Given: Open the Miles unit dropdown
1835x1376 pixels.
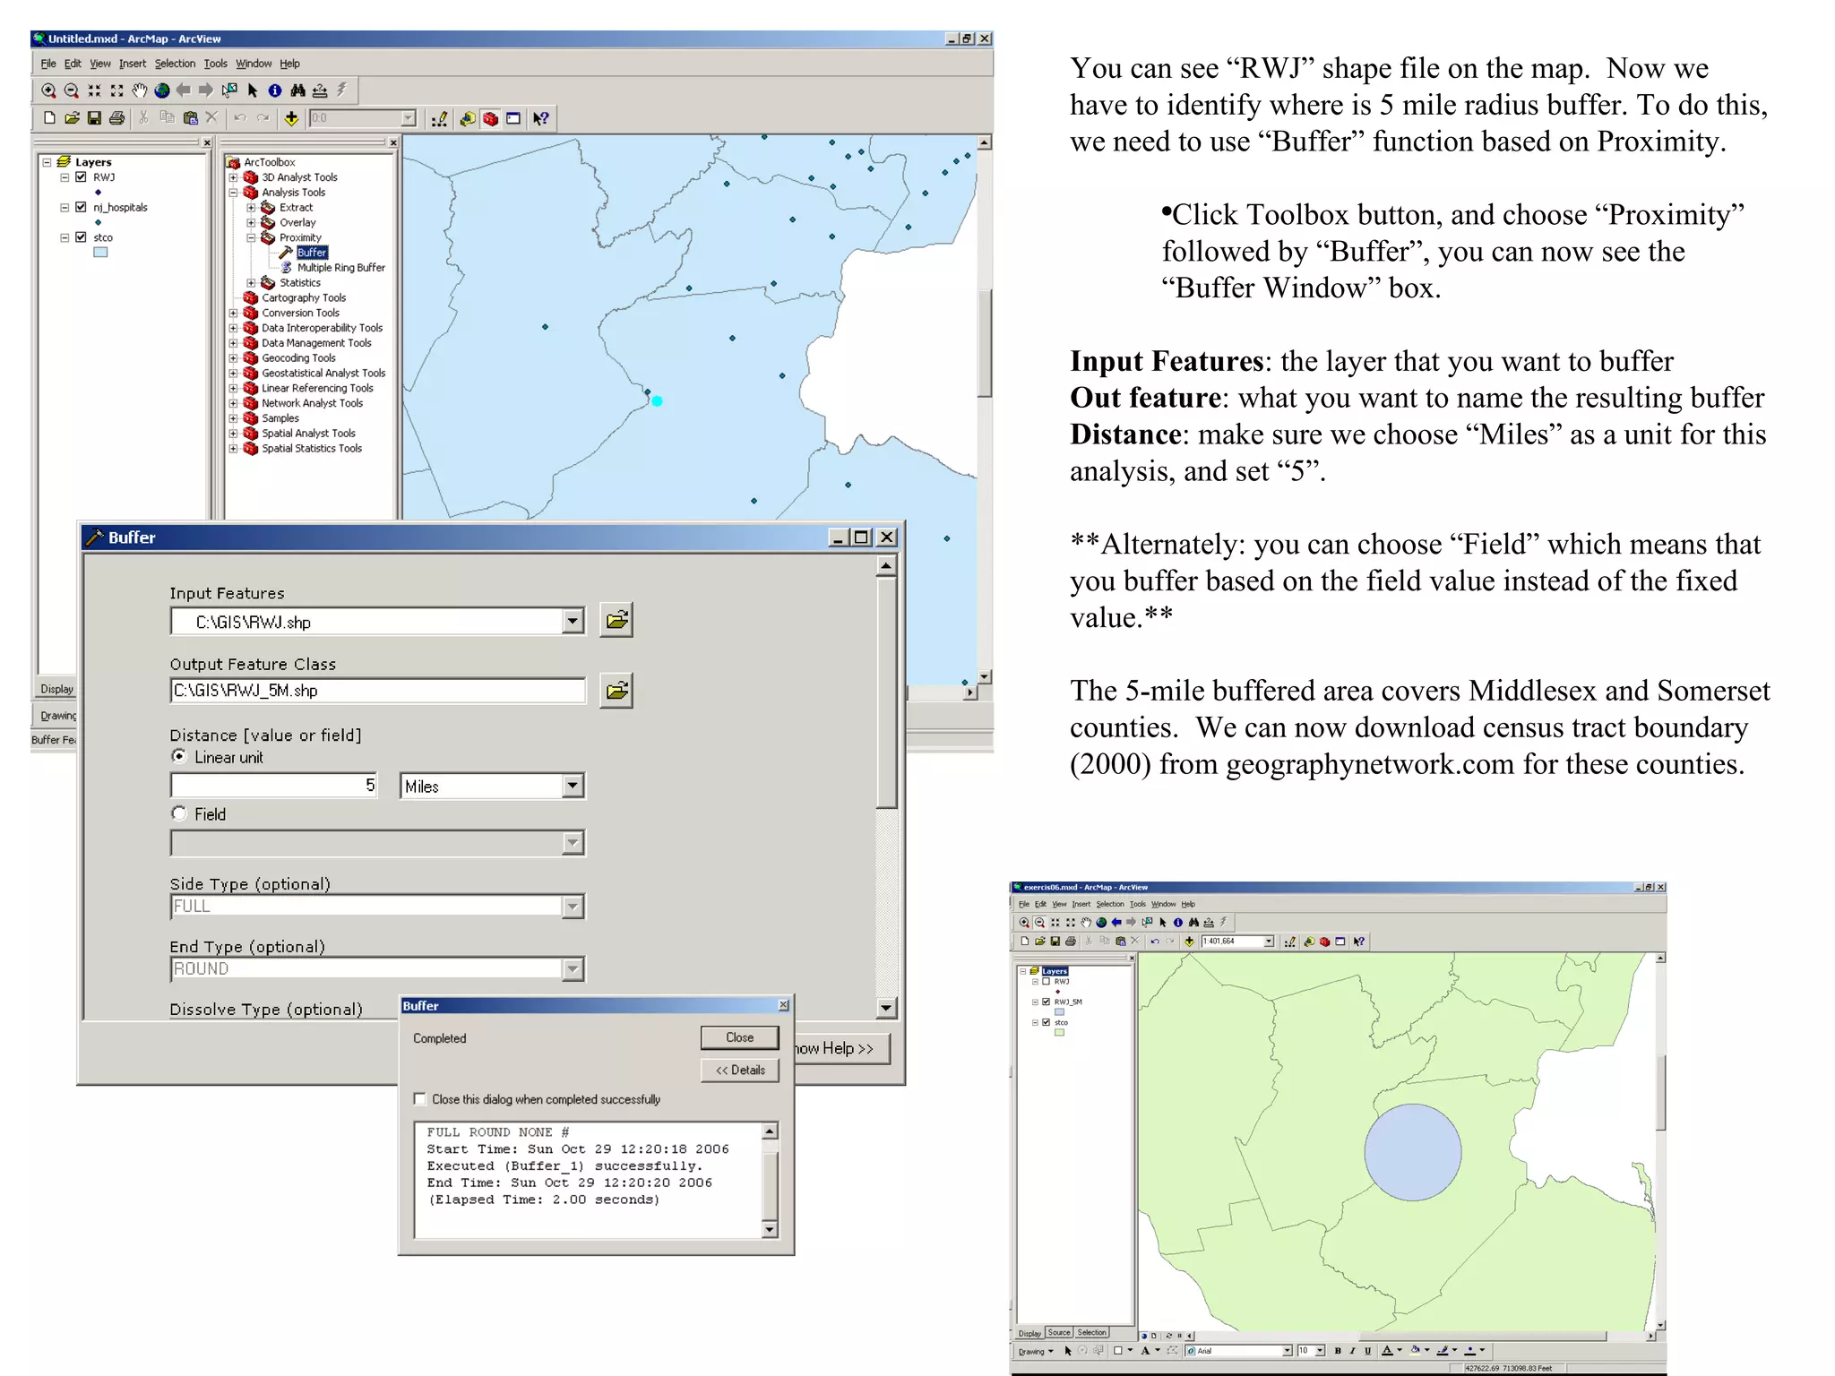Looking at the screenshot, I should (x=573, y=786).
